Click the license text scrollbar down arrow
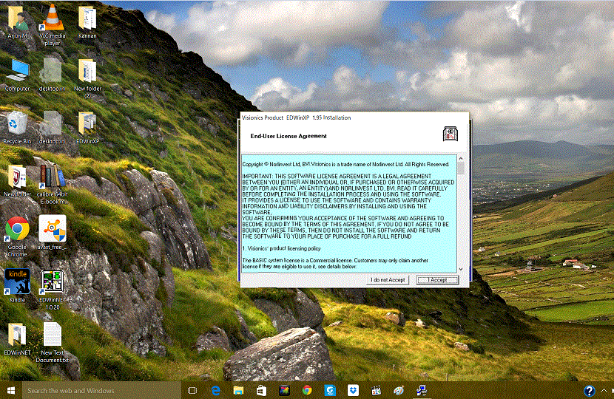The image size is (614, 399). pos(460,269)
